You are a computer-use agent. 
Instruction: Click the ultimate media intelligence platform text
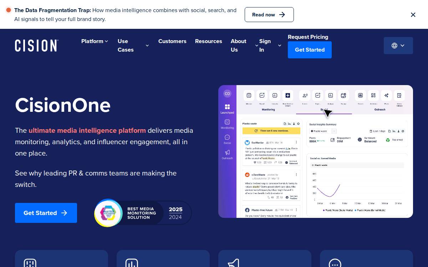(x=87, y=130)
